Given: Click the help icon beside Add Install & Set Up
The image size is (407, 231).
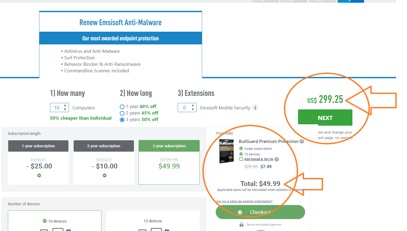Looking at the screenshot, I should click(x=277, y=159).
